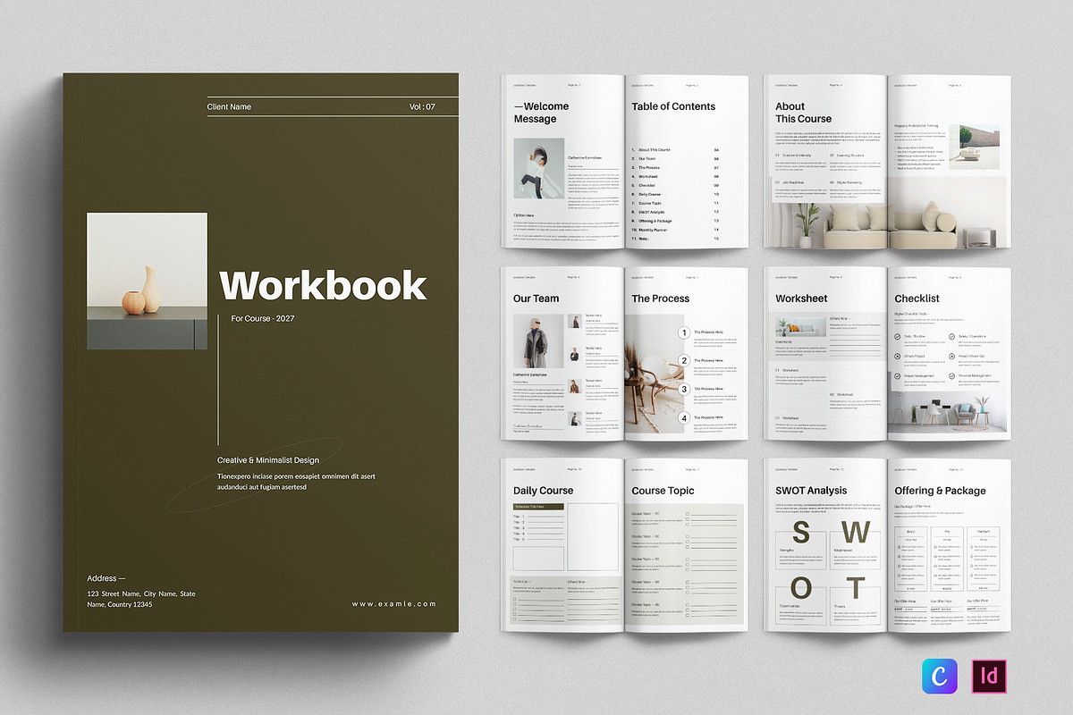Click the About This Course page heading

[803, 113]
